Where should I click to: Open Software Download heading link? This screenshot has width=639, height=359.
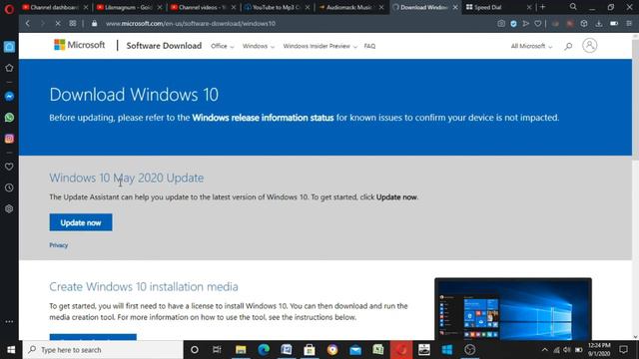point(164,46)
